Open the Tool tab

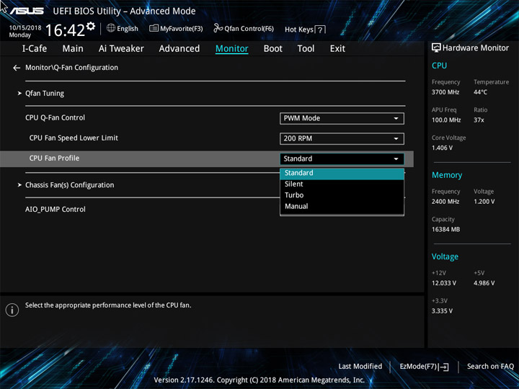click(306, 49)
